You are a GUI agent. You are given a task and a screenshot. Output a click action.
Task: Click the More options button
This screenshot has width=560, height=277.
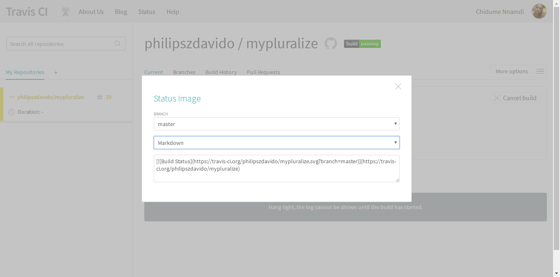tap(512, 71)
